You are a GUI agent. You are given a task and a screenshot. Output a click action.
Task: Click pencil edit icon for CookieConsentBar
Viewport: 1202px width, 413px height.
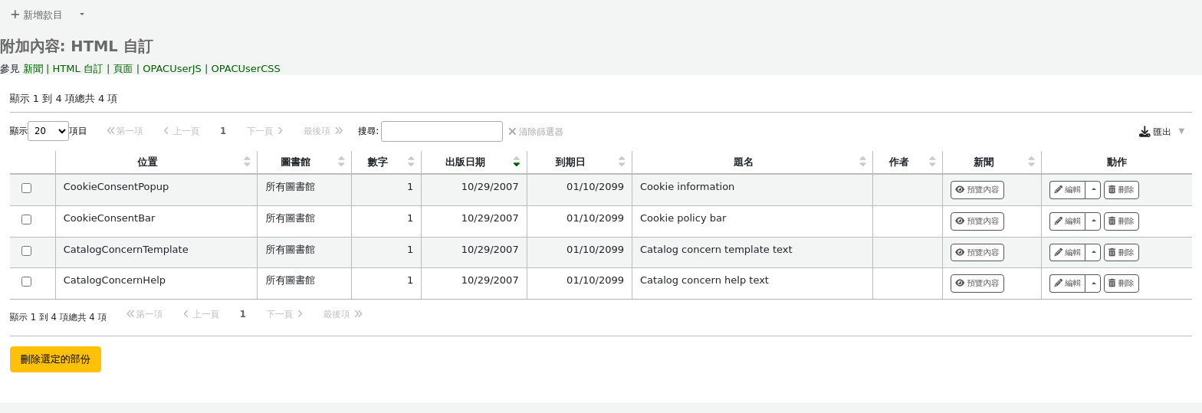pyautogui.click(x=1059, y=221)
